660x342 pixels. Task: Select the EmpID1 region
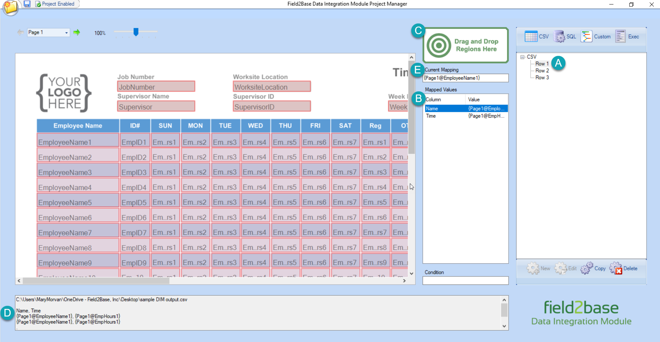(x=135, y=140)
